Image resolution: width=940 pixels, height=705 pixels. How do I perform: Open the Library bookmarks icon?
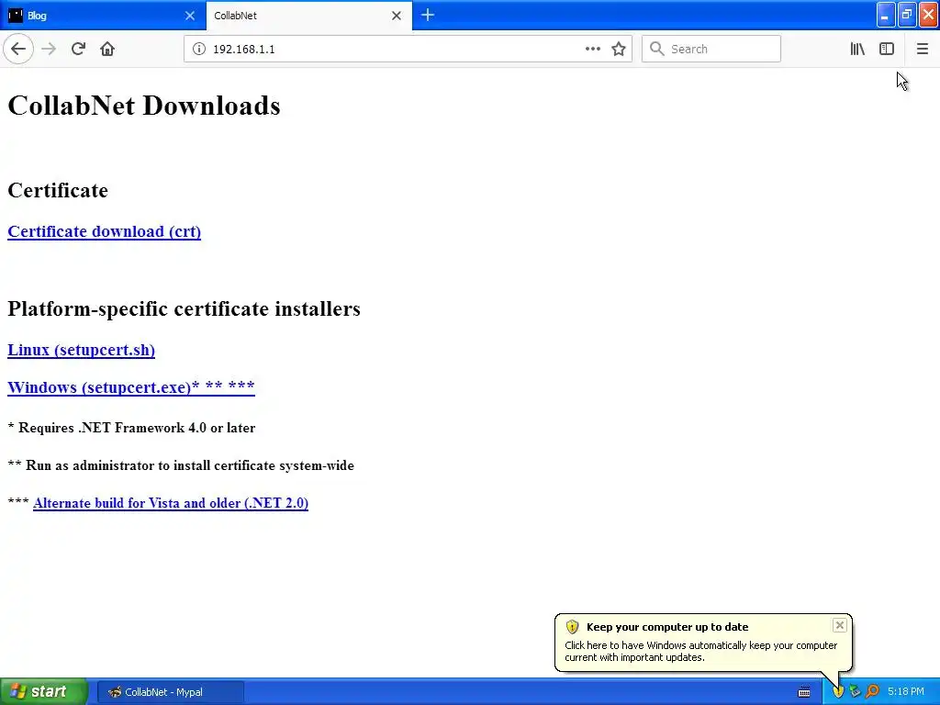pos(857,50)
